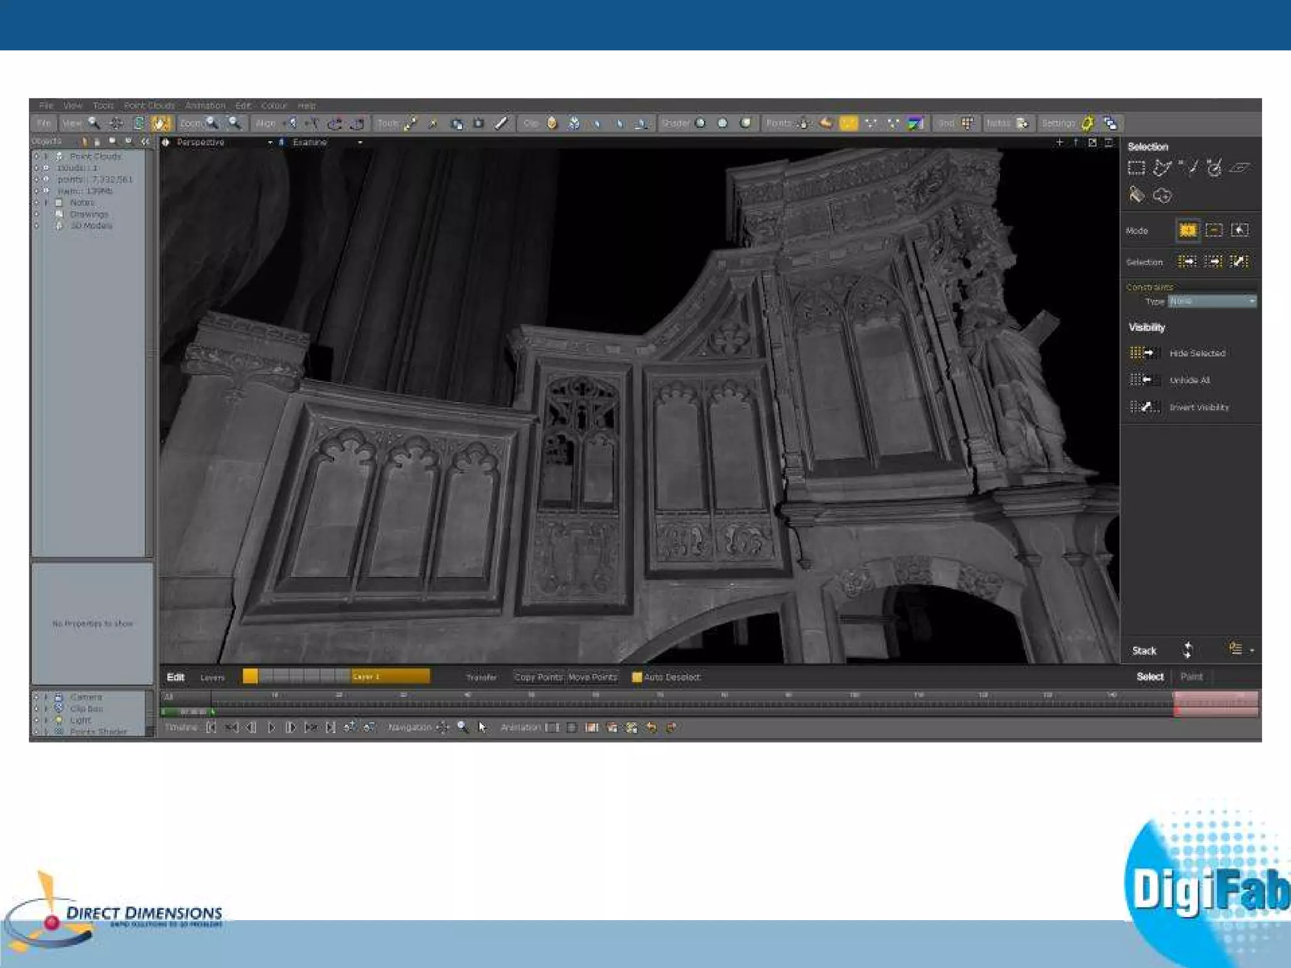Choose the lasso polygon selection tool
Viewport: 1291px width, 968px height.
1162,168
